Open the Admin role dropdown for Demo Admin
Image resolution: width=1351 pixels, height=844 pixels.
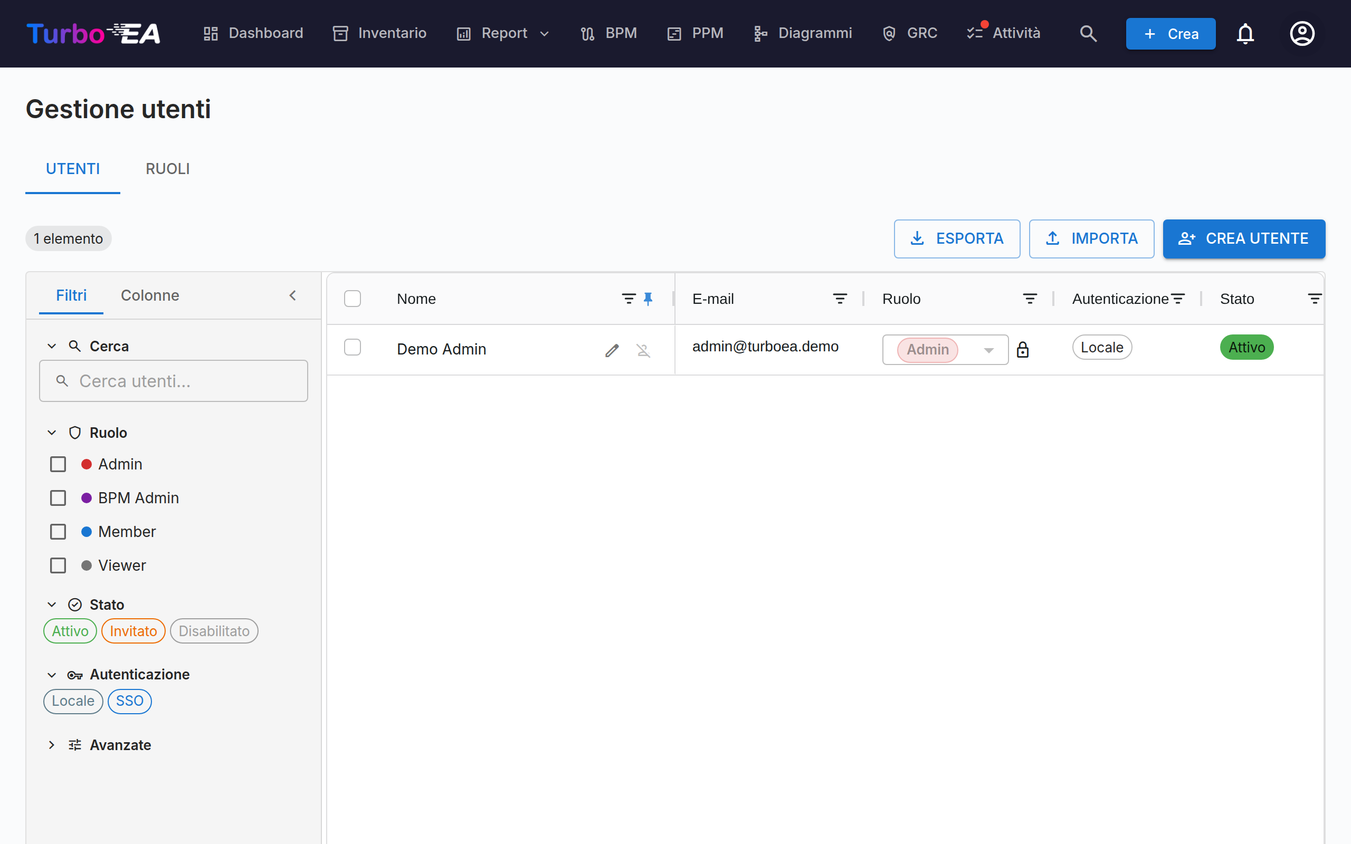[x=945, y=349]
